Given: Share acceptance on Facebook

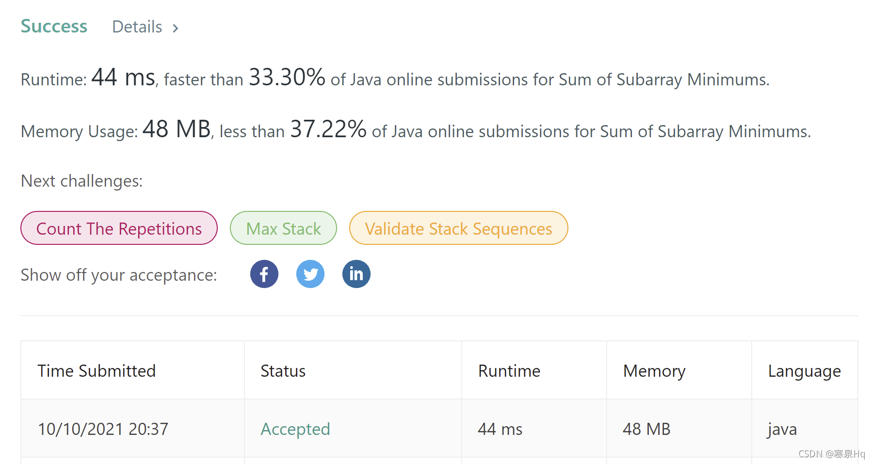Looking at the screenshot, I should click(x=264, y=274).
